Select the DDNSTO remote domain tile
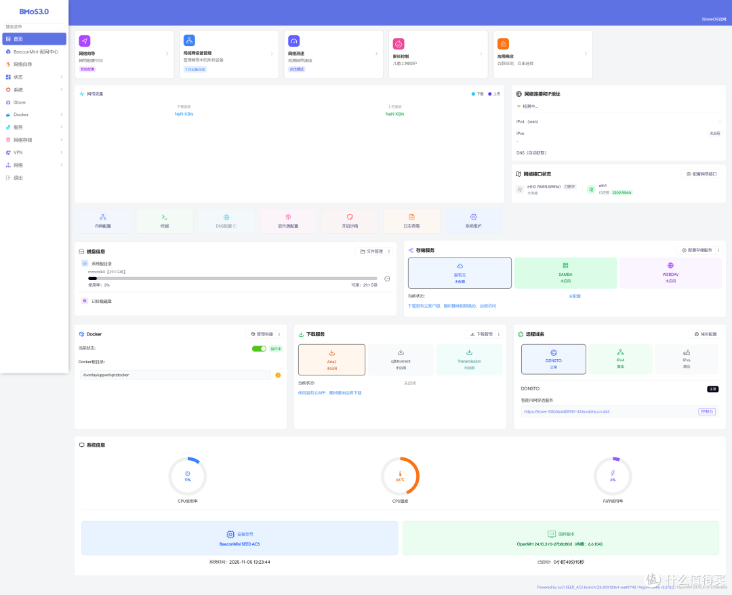Viewport: 732px width, 595px height. [x=553, y=359]
